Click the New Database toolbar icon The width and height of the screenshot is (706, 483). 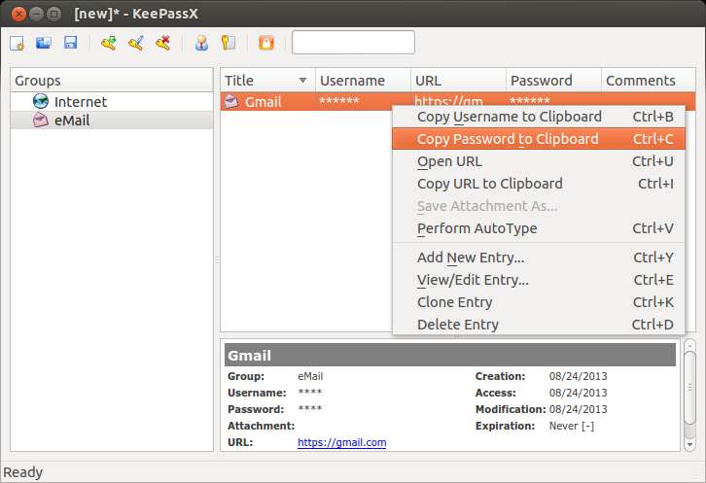point(18,43)
